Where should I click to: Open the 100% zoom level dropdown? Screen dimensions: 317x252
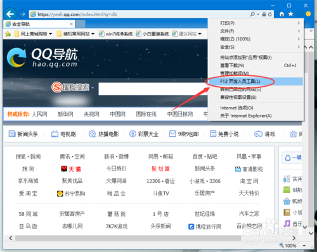pyautogui.click(x=304, y=246)
